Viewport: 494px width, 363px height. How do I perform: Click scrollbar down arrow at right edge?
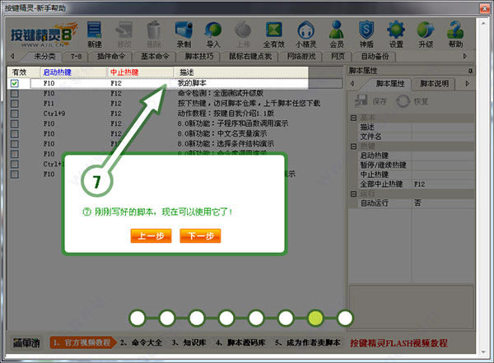[x=483, y=351]
